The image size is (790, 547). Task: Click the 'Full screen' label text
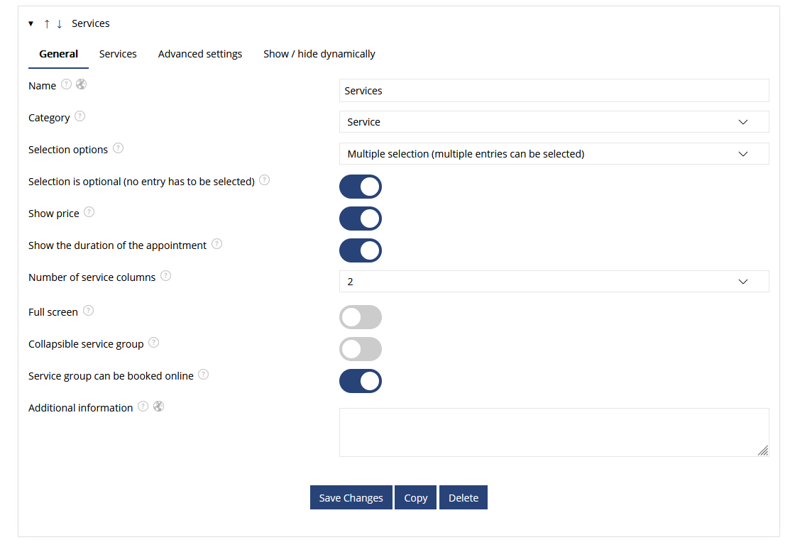(x=53, y=312)
